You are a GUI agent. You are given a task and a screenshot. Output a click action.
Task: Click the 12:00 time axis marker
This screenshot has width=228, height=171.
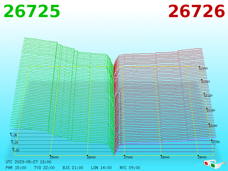(x=203, y=68)
